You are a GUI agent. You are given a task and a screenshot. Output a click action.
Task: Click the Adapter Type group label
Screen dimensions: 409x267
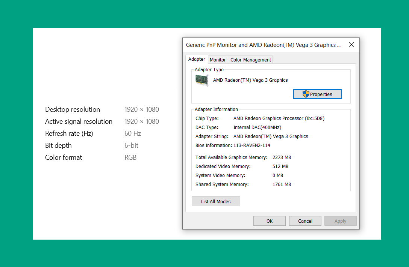[209, 69]
